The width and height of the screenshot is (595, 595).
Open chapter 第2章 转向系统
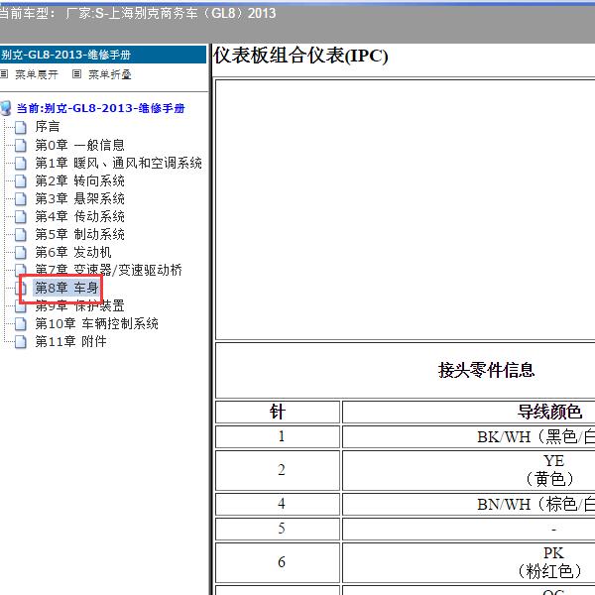79,180
